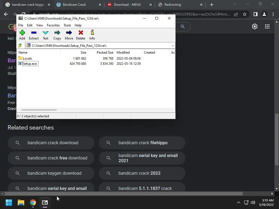Select the Copy toolbar icon
This screenshot has width=279, height=209.
[57, 35]
